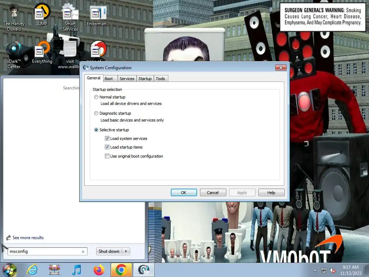Open the Smart Services desktop shortcut

70,18
